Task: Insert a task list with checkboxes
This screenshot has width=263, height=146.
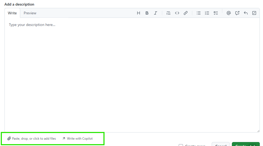Action: 216,13
